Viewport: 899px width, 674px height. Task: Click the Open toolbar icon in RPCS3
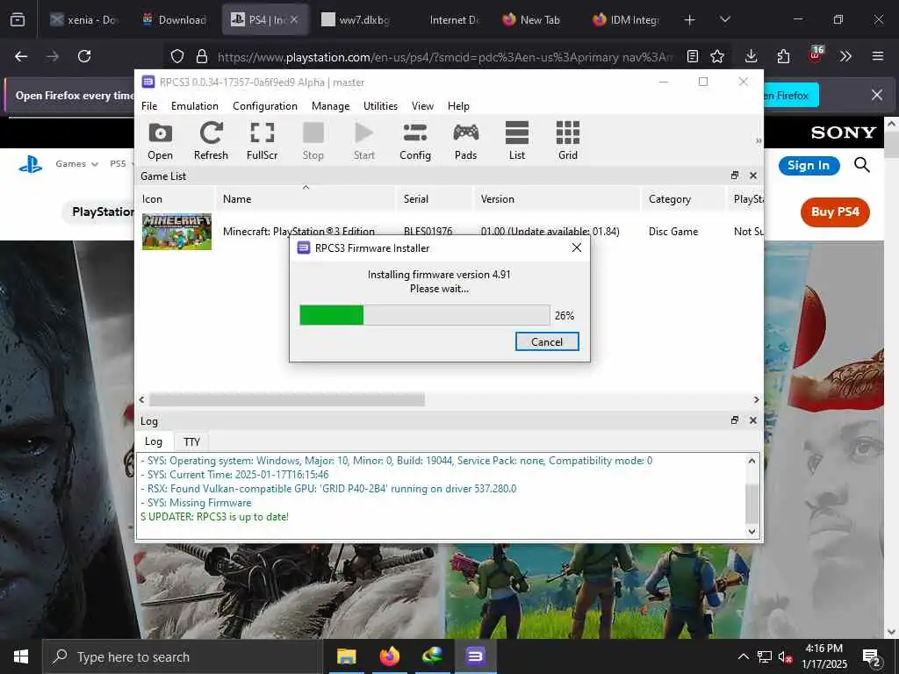[x=160, y=141]
